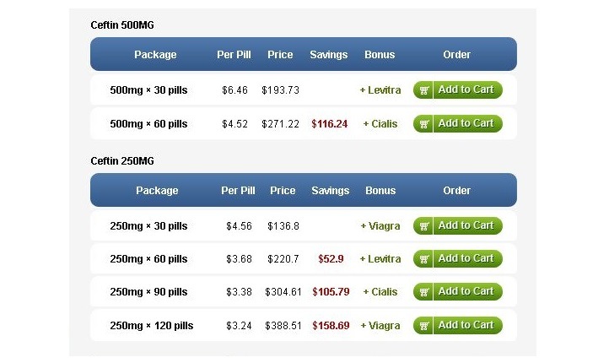The width and height of the screenshot is (609, 363).
Task: Add 250mg × 30 pills to cart
Action: pyautogui.click(x=458, y=225)
